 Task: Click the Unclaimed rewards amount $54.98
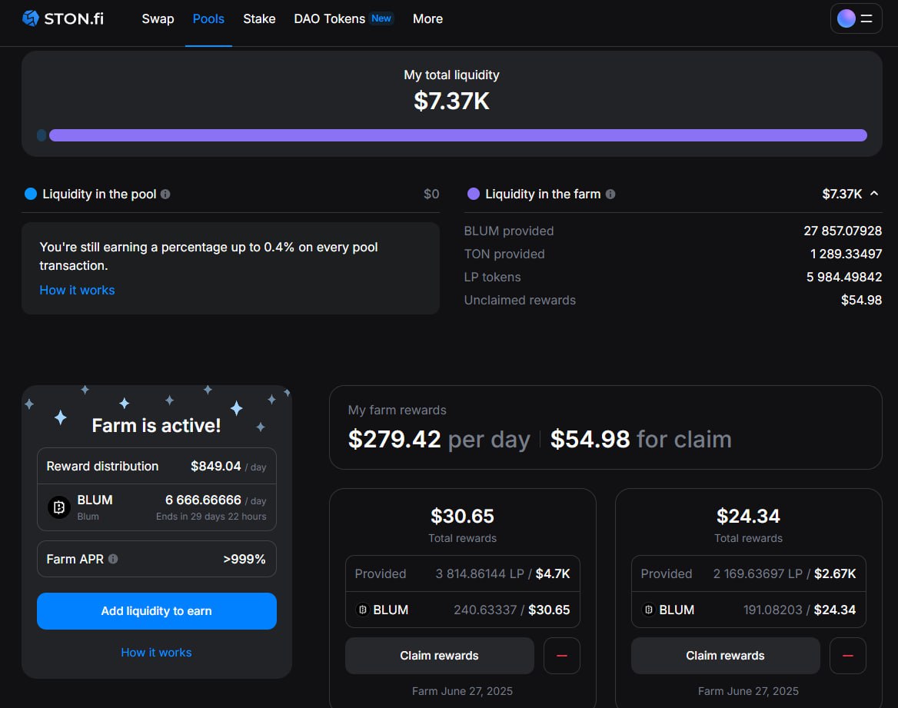pos(861,300)
